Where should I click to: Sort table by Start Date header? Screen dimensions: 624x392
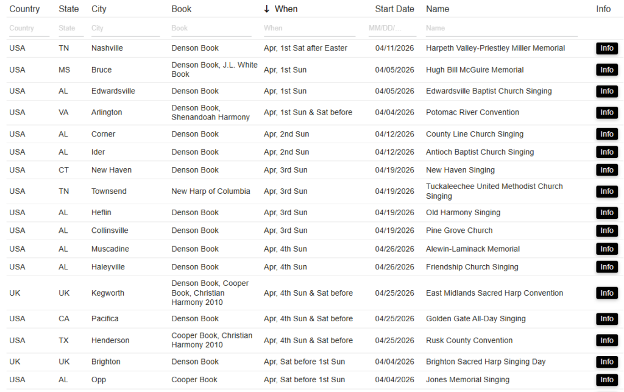click(x=394, y=9)
